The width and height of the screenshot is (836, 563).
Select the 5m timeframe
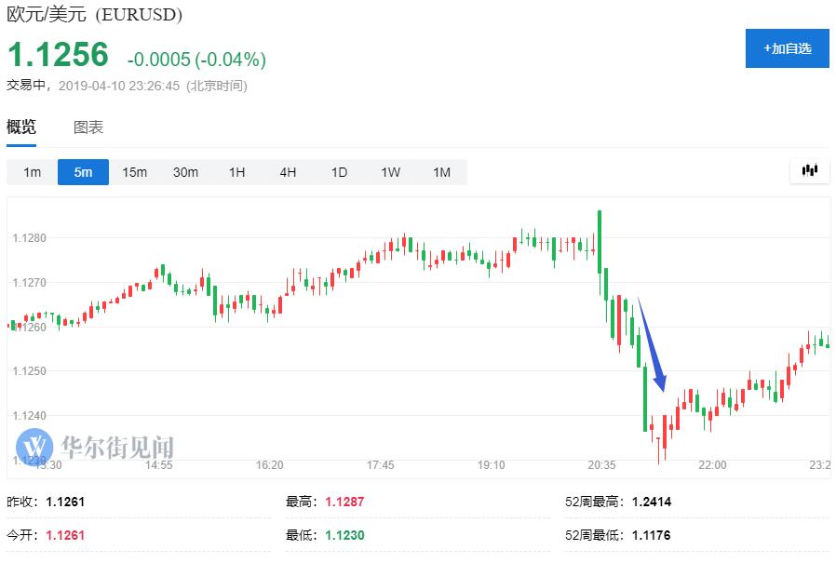(x=84, y=172)
